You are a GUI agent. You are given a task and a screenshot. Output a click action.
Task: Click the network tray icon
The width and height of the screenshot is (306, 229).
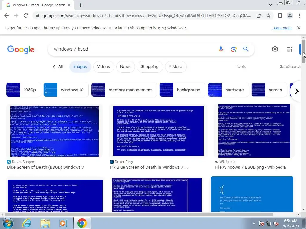pos(269,223)
